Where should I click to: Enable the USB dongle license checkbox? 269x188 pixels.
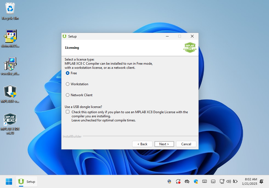click(x=68, y=112)
